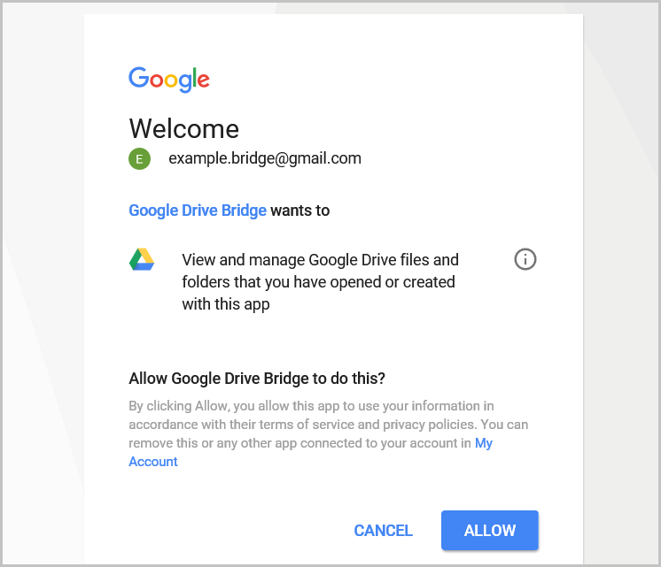Click the CANCEL button

click(383, 531)
